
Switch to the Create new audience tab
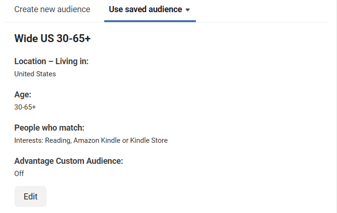tap(52, 9)
